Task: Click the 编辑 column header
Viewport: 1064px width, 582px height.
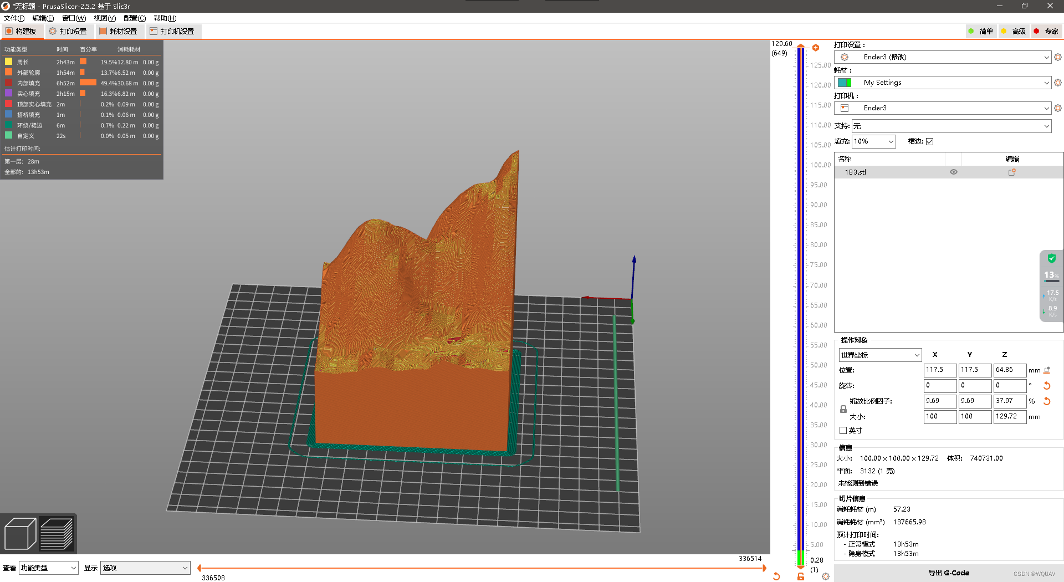Action: pyautogui.click(x=1012, y=159)
